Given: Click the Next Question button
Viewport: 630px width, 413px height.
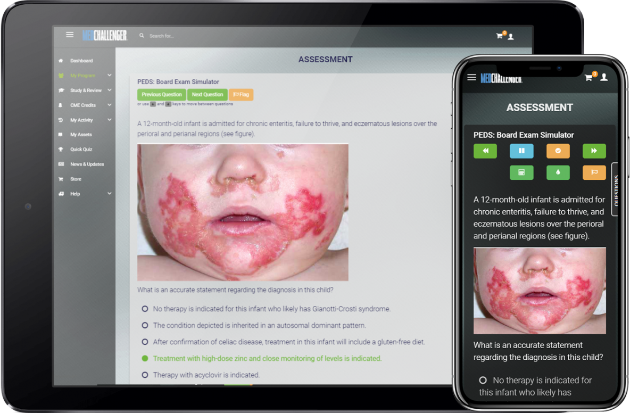Looking at the screenshot, I should [x=208, y=94].
